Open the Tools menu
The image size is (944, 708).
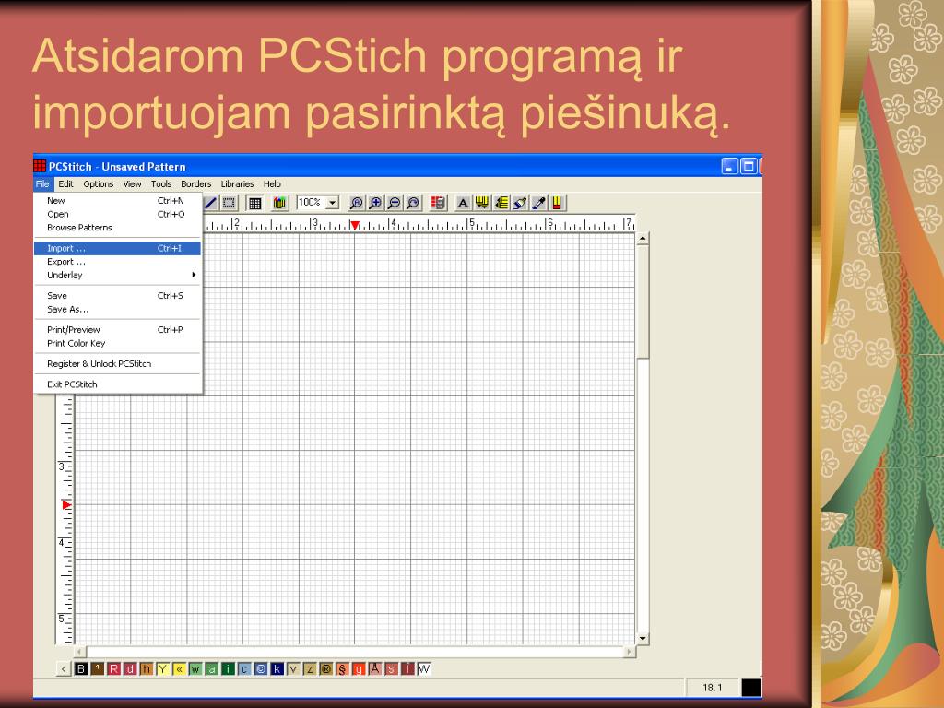pyautogui.click(x=160, y=184)
